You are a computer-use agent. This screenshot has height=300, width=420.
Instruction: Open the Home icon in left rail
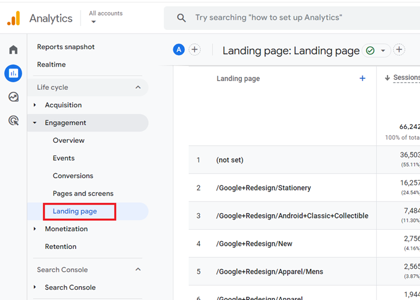[x=13, y=50]
